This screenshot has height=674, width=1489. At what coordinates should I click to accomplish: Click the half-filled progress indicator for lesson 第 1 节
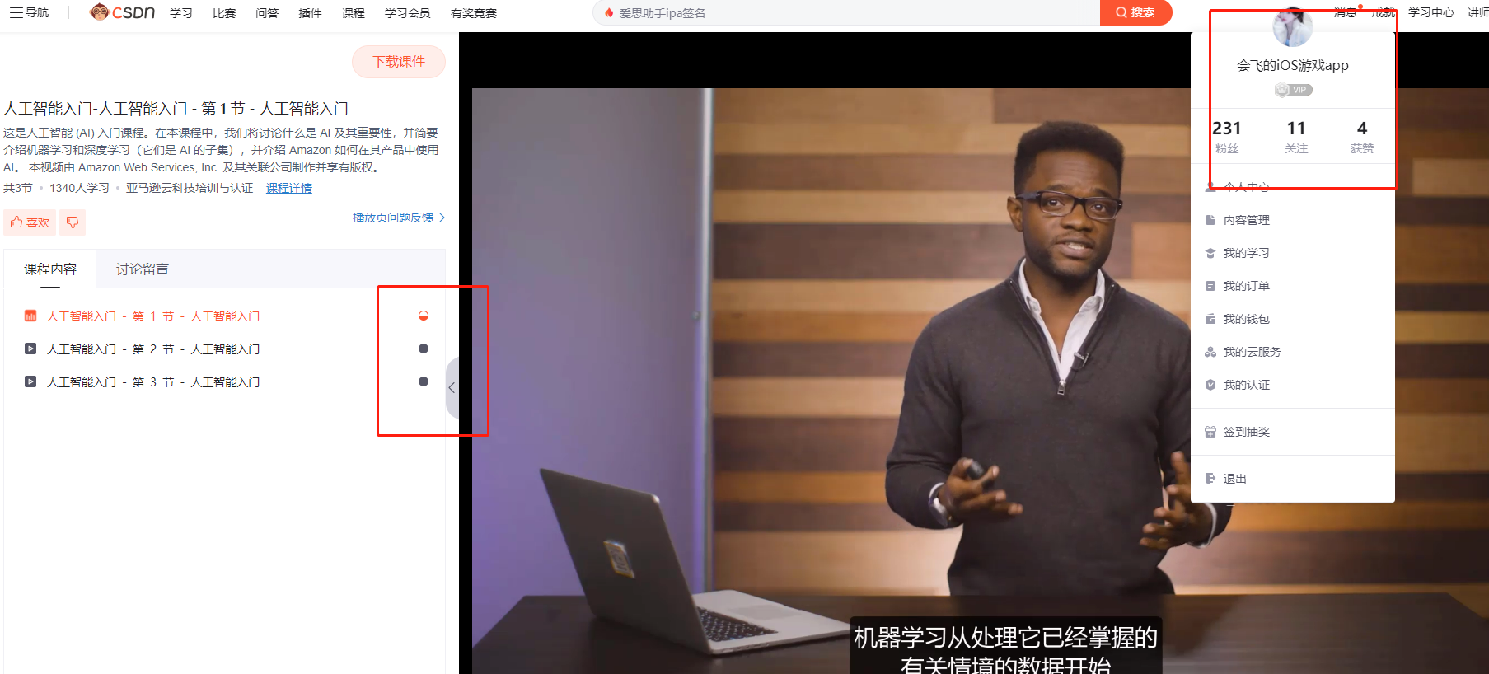point(424,316)
